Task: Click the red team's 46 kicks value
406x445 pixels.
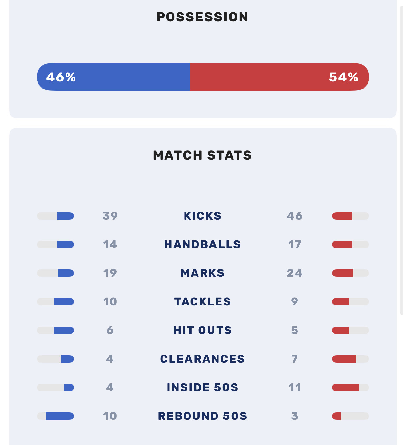Action: click(294, 216)
